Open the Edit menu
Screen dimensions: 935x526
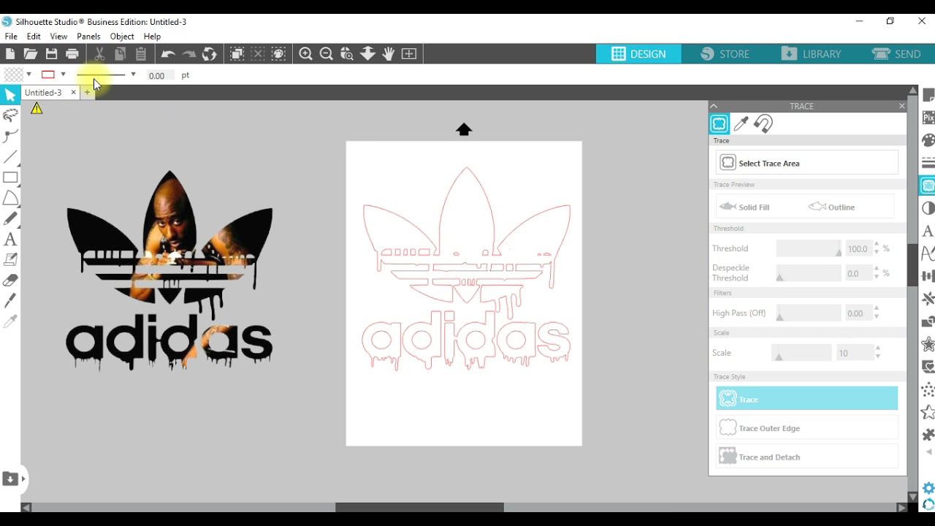(x=34, y=37)
